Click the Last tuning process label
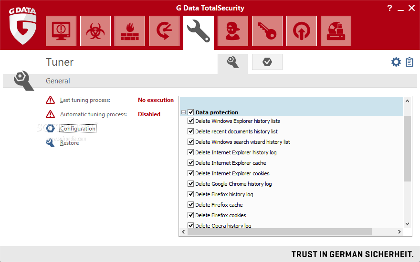 (x=85, y=100)
